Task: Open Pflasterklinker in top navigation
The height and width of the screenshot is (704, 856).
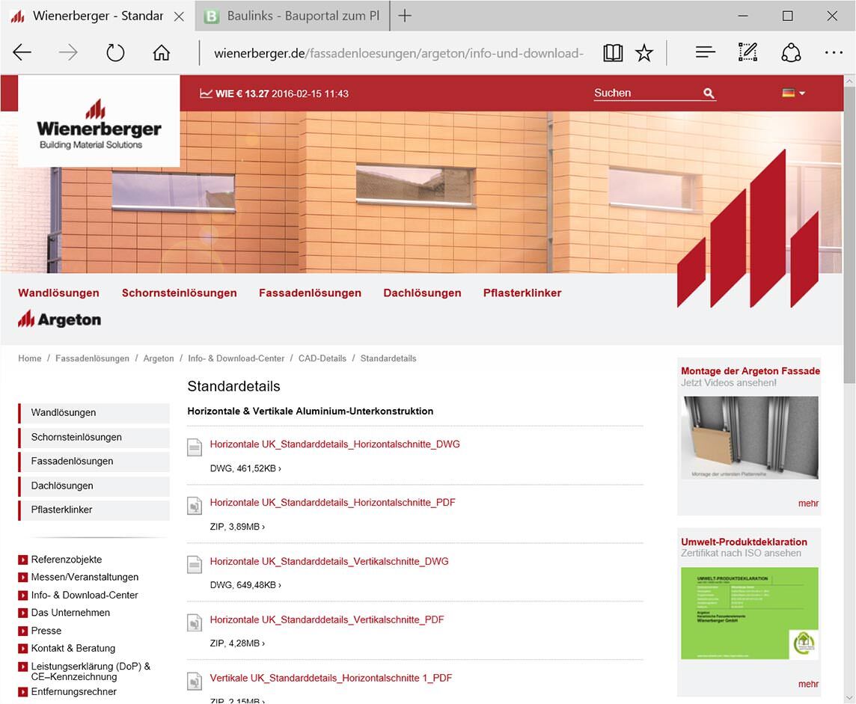Action: [x=522, y=293]
